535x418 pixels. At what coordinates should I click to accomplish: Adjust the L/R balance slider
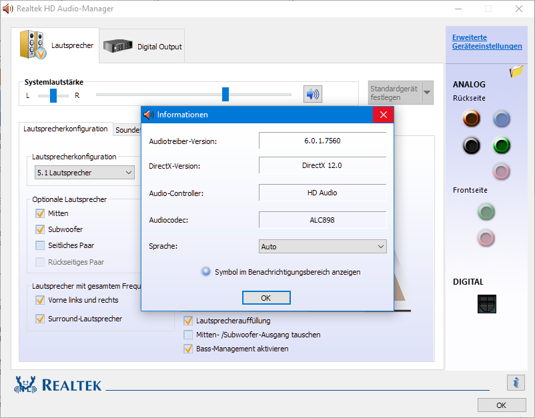[53, 95]
